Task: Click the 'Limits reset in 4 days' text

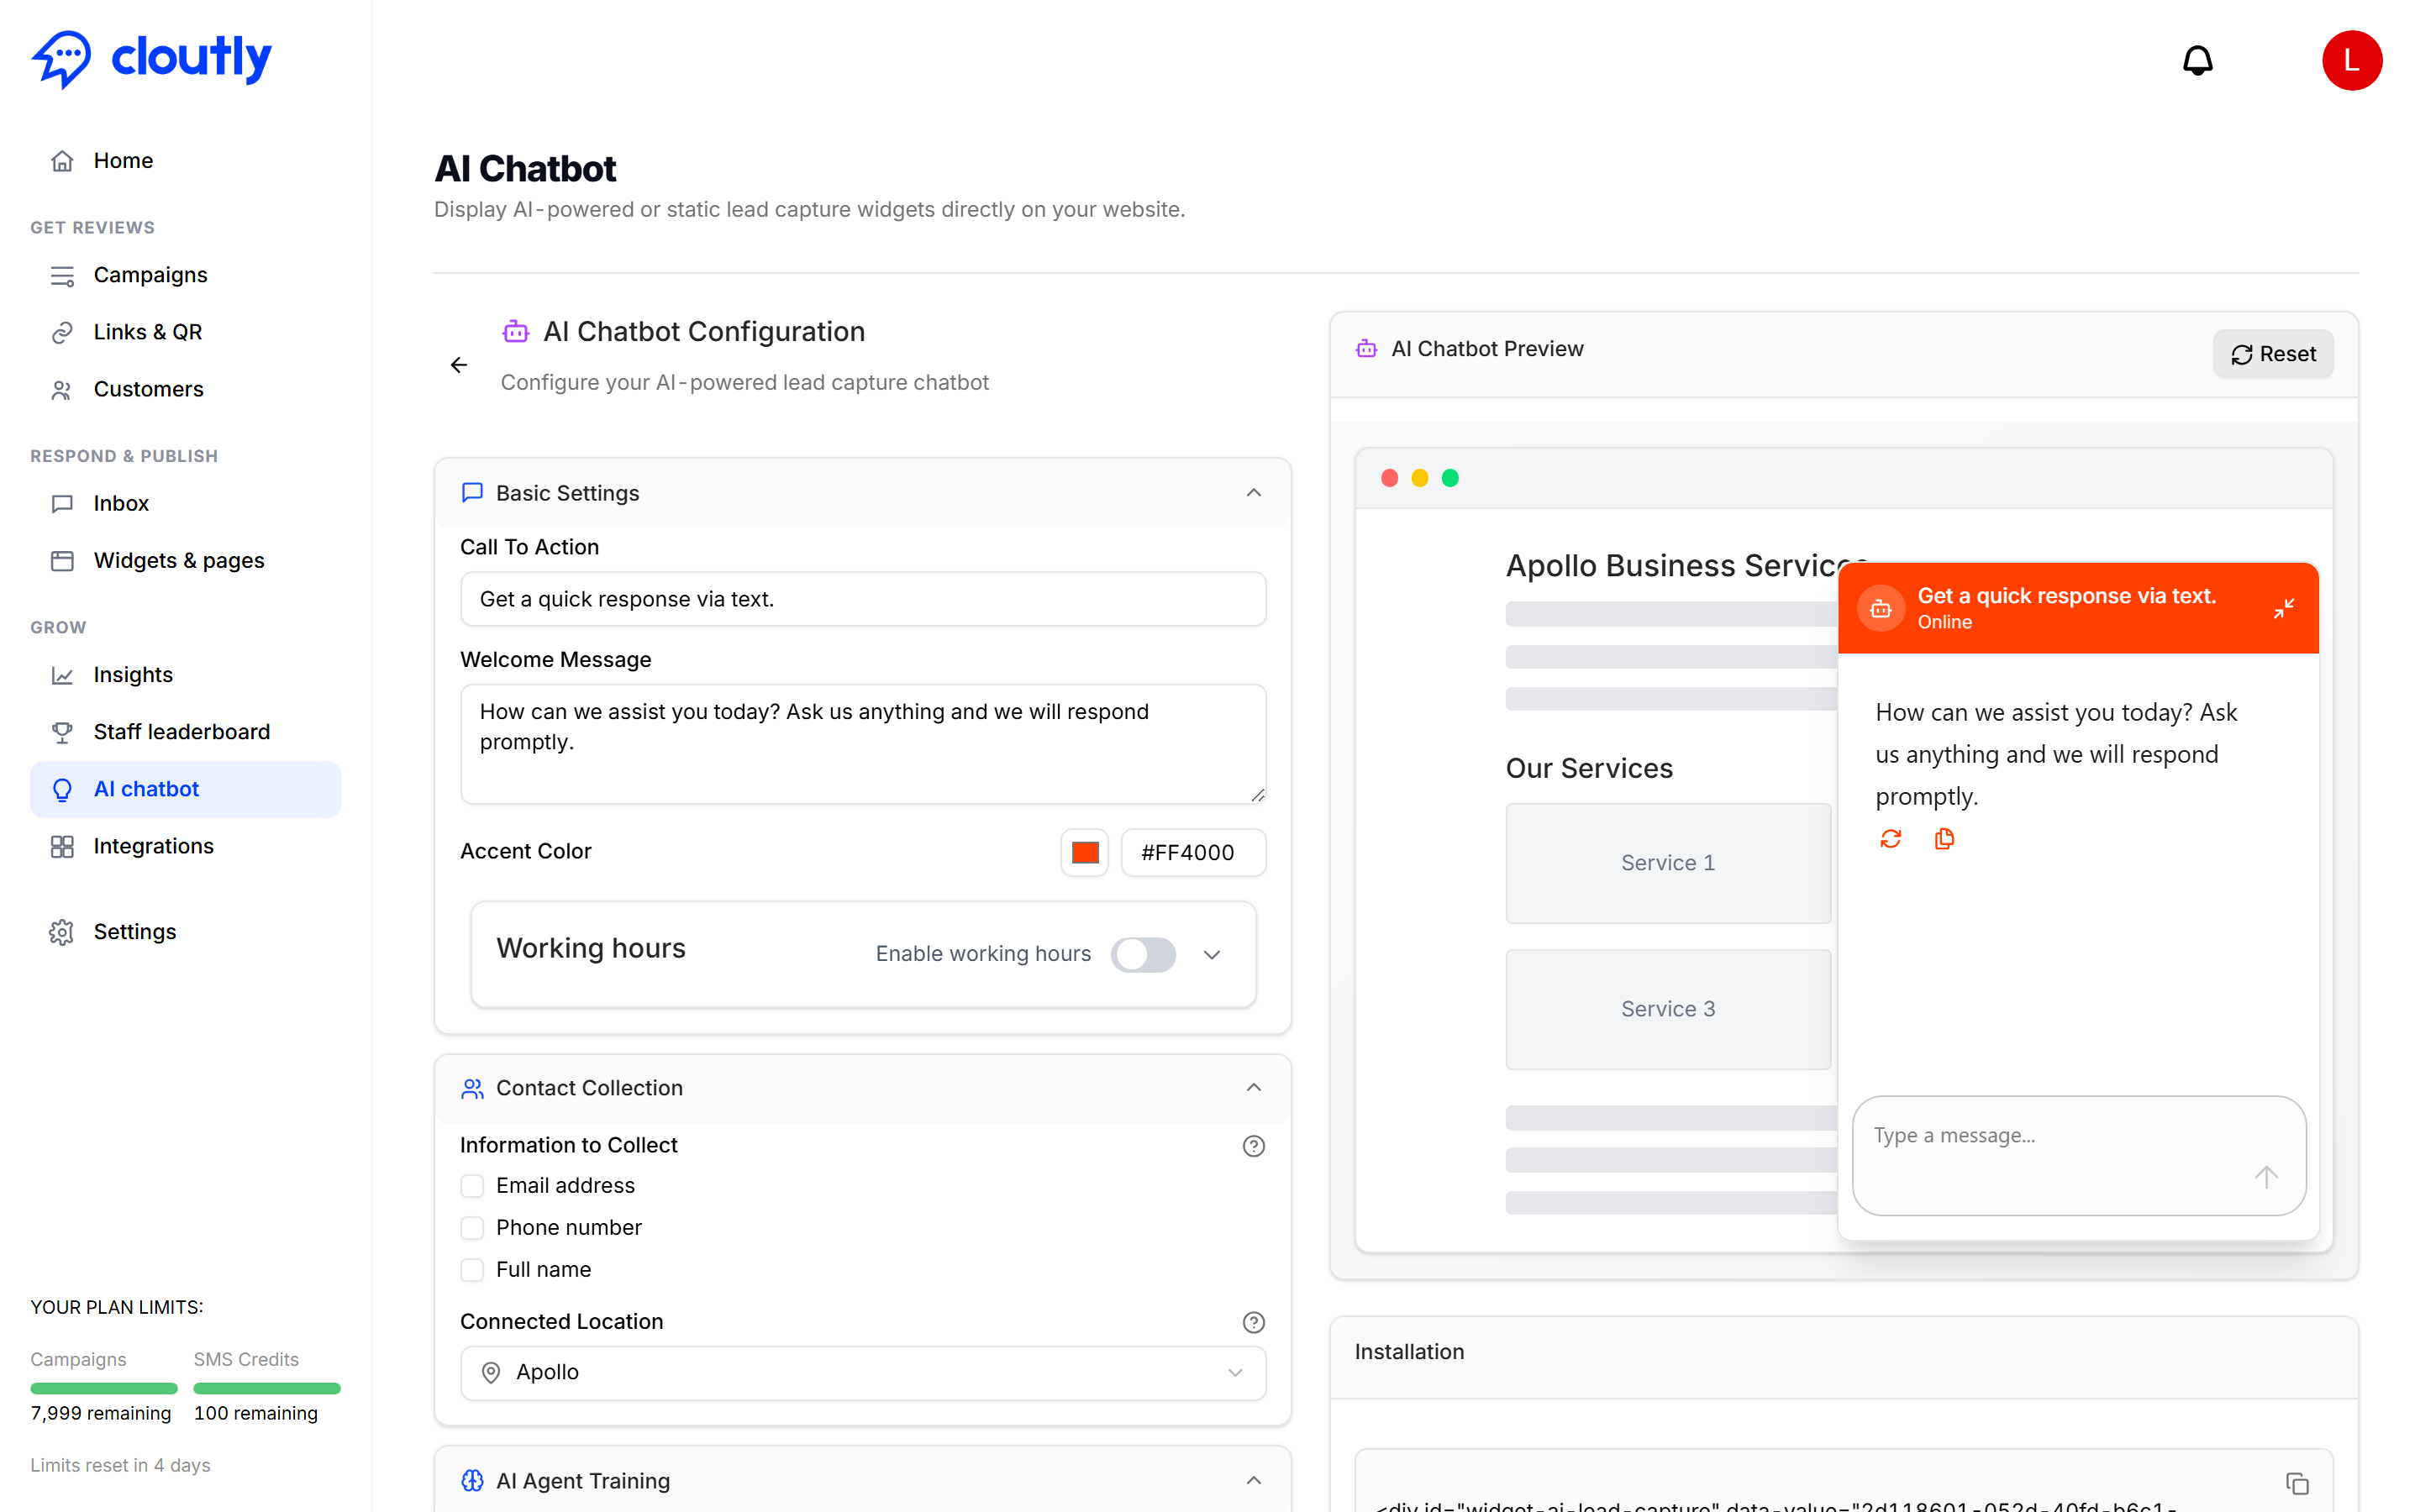Action: pos(120,1465)
